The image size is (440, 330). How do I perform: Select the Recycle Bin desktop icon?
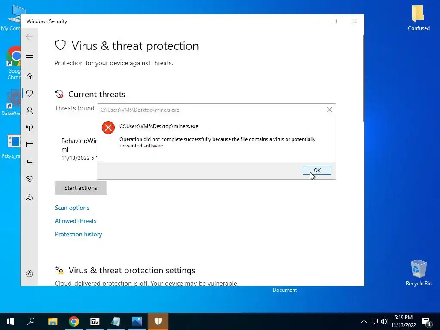click(x=419, y=273)
